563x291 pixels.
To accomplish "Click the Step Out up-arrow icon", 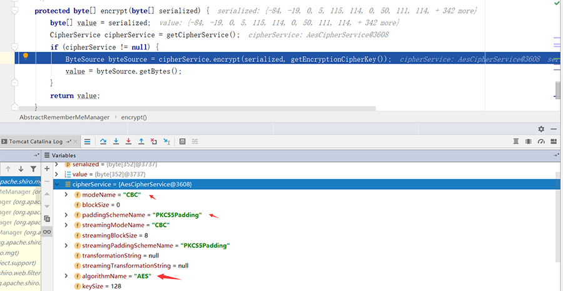I will [x=141, y=142].
